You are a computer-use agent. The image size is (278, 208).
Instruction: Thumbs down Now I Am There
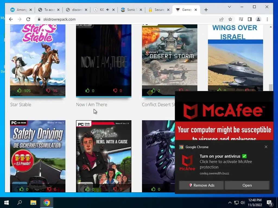point(115,90)
